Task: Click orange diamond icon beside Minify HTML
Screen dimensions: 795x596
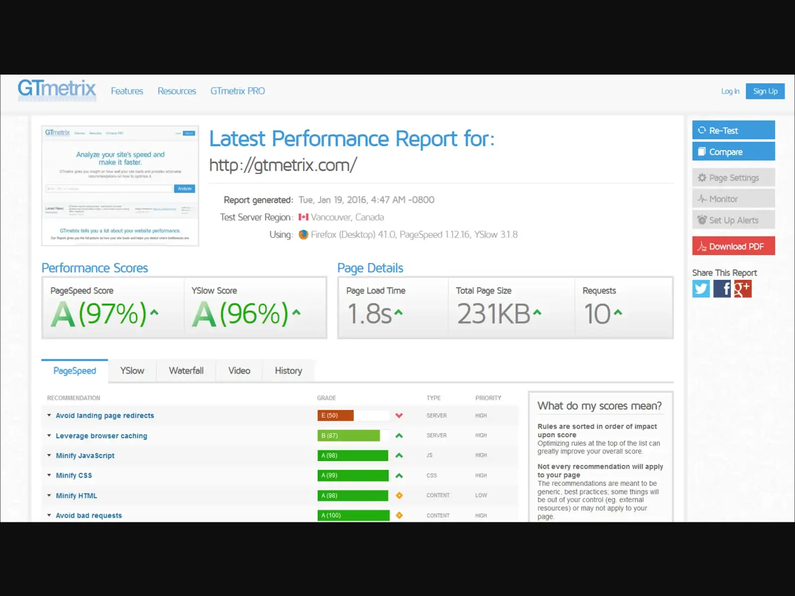Action: [399, 495]
